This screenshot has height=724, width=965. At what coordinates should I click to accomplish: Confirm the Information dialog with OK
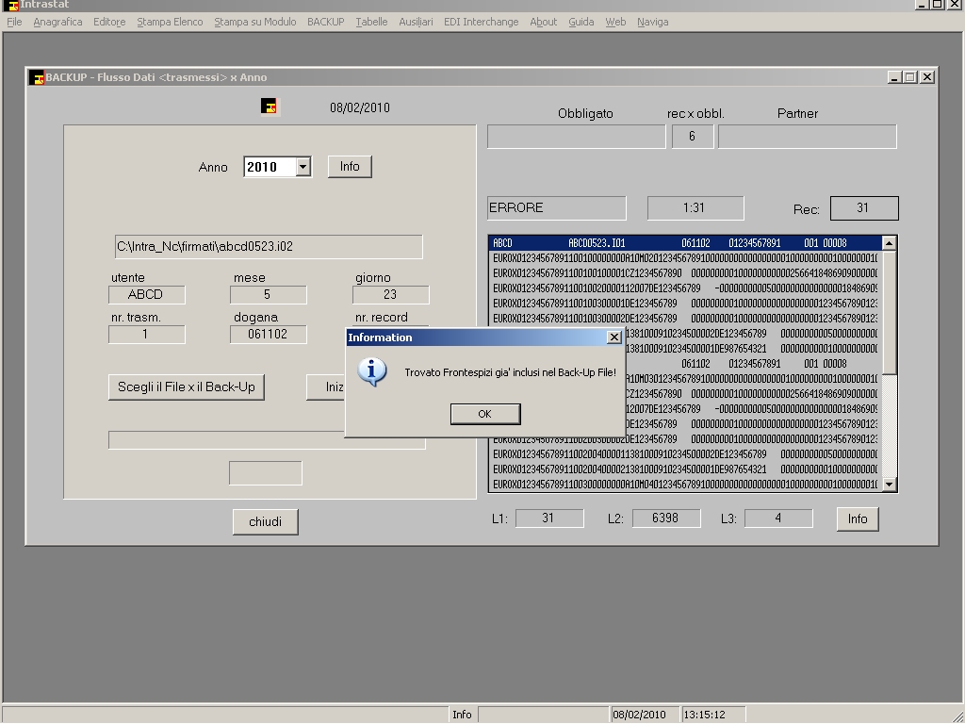(485, 414)
